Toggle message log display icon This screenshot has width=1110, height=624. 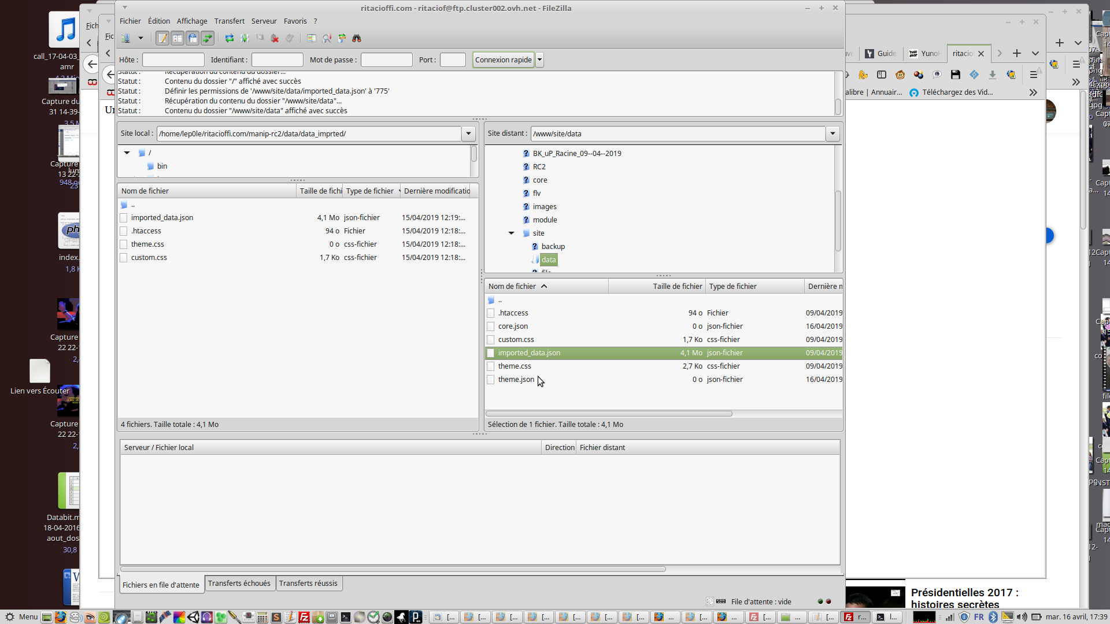162,38
